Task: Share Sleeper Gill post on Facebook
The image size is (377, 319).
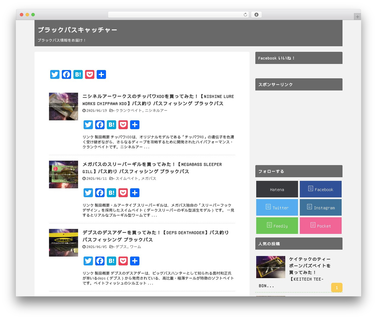Action: click(100, 193)
